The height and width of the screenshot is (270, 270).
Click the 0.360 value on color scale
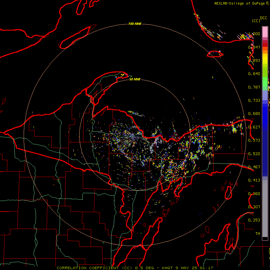(x=254, y=194)
